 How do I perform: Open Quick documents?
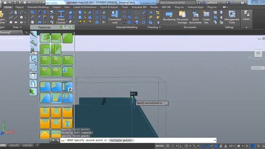point(195,17)
